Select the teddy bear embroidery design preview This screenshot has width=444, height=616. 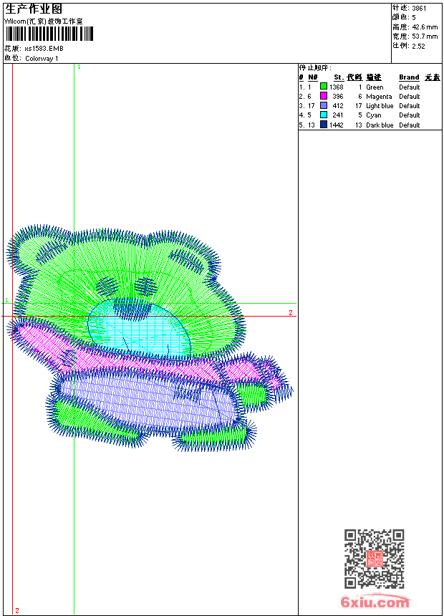150,338
